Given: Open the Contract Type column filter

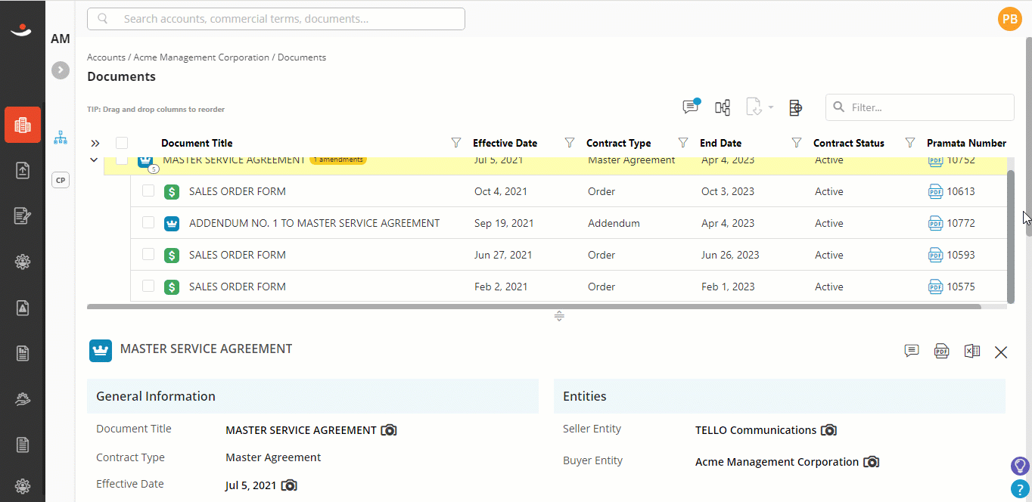Looking at the screenshot, I should click(683, 143).
